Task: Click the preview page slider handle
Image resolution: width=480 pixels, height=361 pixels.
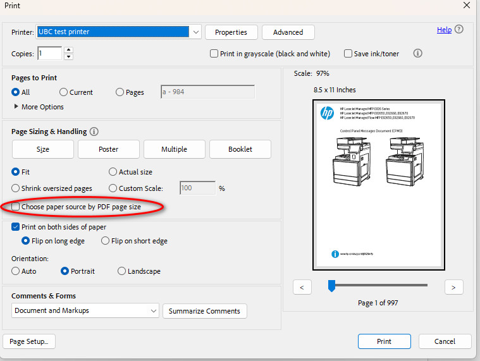Action: click(x=331, y=286)
